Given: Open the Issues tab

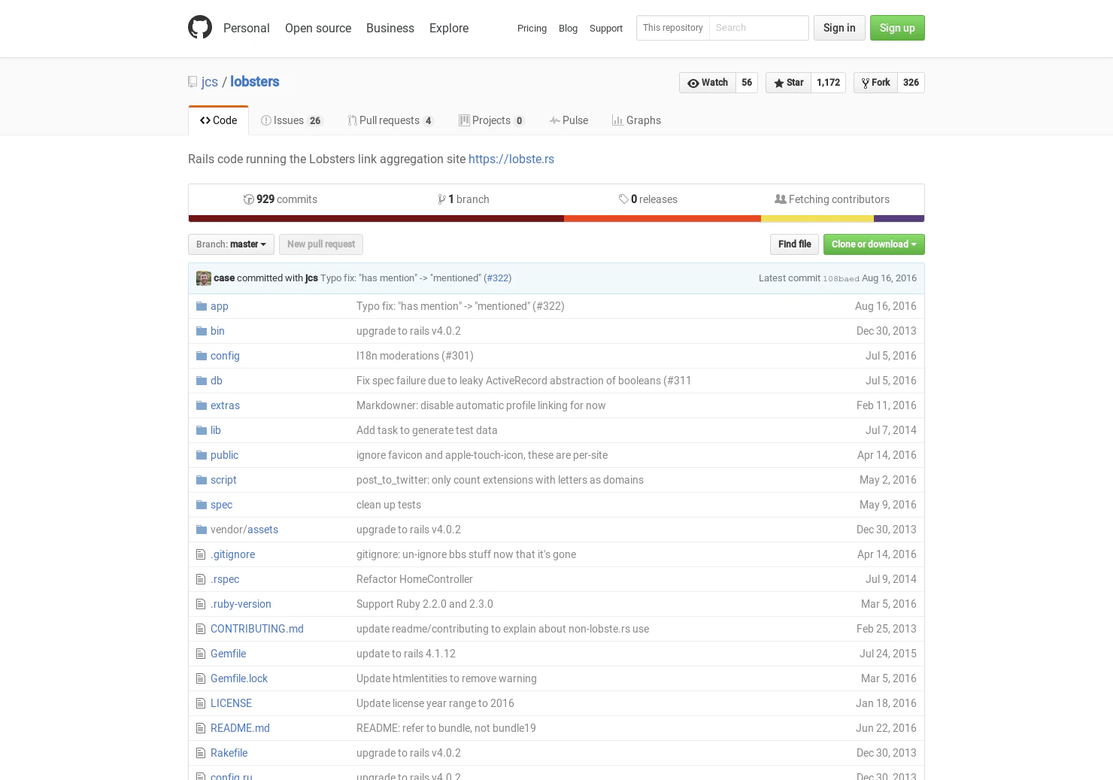Looking at the screenshot, I should pos(292,120).
